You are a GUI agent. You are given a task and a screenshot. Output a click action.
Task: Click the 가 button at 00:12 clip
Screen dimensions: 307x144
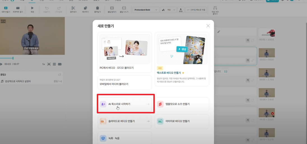(x=248, y=140)
